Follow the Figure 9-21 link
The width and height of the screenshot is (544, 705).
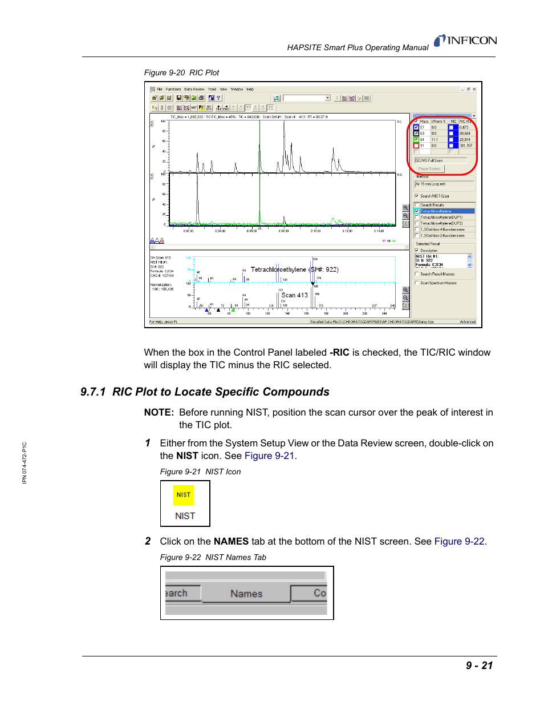tap(270, 456)
